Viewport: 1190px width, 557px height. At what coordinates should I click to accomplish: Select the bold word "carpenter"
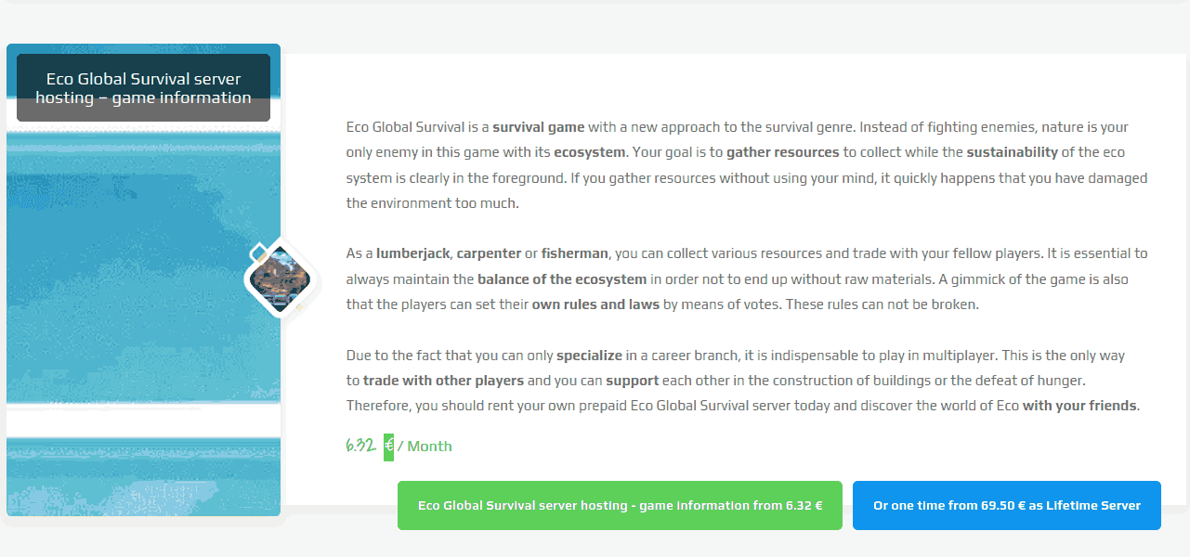(x=489, y=253)
